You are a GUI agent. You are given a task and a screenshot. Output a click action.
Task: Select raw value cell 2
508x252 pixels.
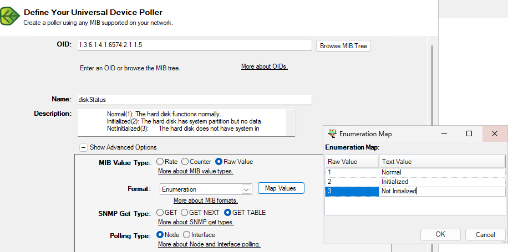pos(352,182)
